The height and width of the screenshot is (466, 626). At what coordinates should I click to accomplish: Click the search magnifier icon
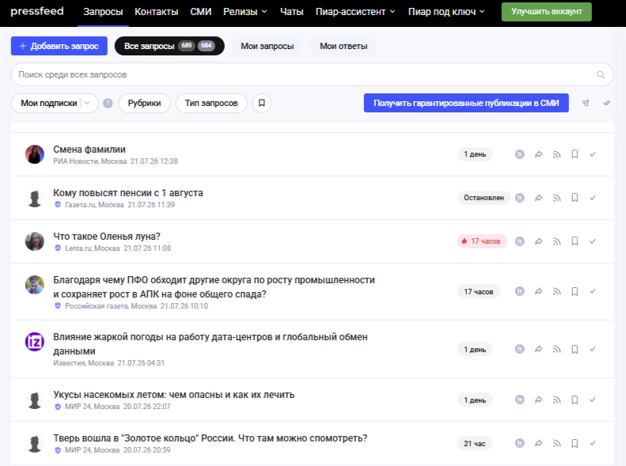601,74
